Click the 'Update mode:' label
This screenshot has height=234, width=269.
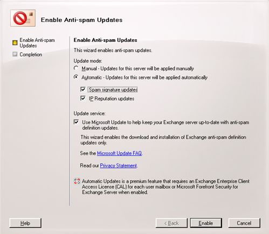[88, 61]
